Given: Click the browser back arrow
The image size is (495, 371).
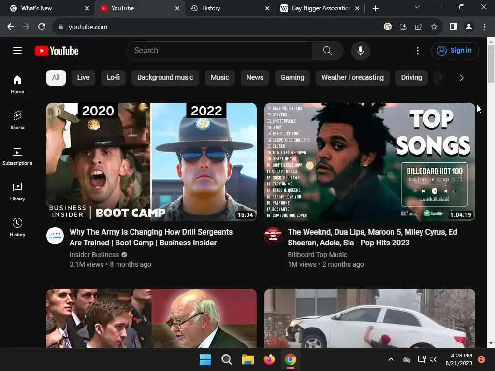Looking at the screenshot, I should click(11, 27).
